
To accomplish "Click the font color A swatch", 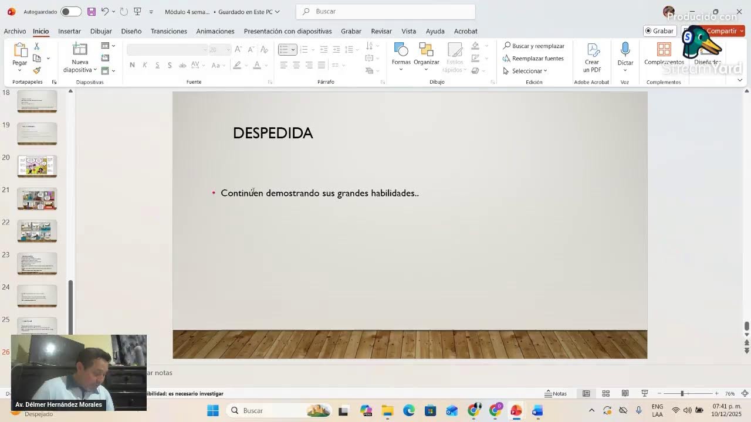I will 256,65.
